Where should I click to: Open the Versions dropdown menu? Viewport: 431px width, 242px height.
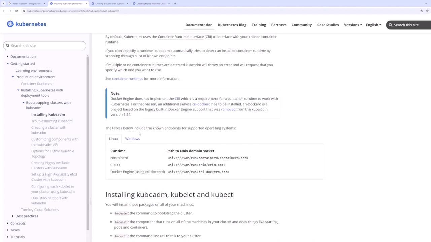click(x=353, y=25)
